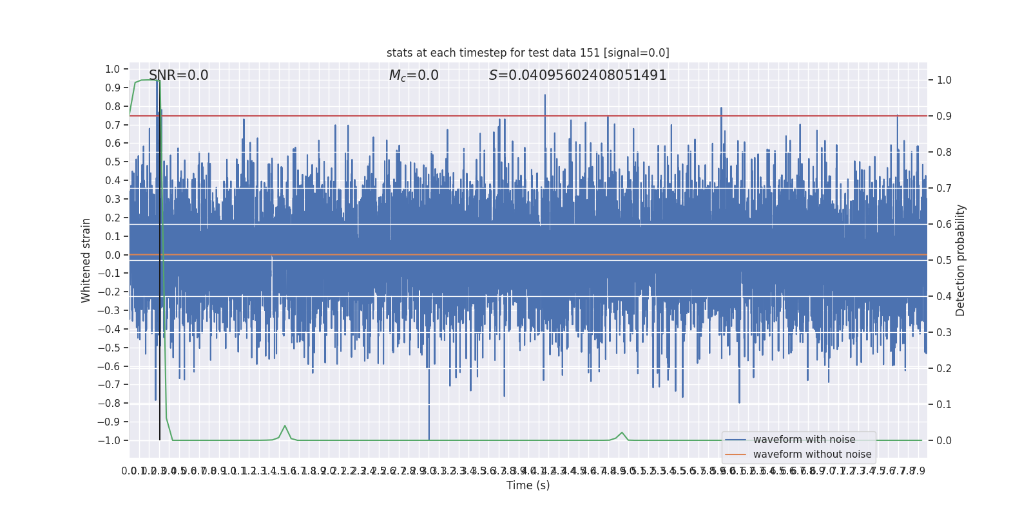Select the SNR=0.0 annotation
This screenshot has width=1031, height=515.
178,75
